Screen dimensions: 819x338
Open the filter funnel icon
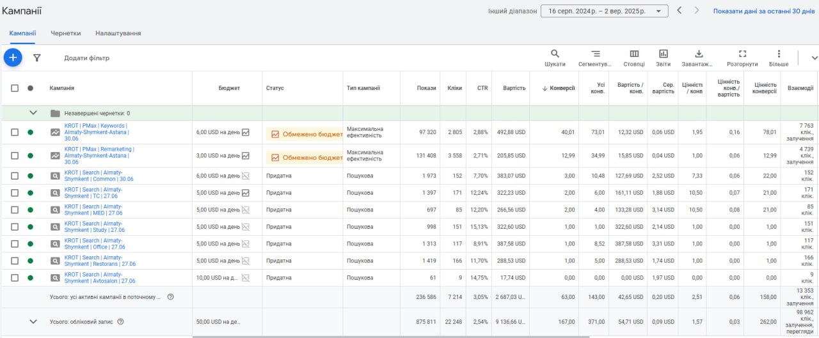click(x=37, y=58)
